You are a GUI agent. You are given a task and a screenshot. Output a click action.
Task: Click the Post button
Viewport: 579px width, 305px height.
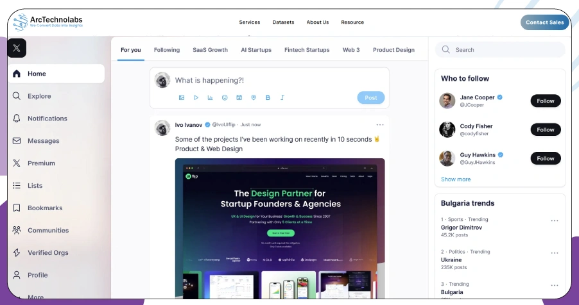pos(371,98)
